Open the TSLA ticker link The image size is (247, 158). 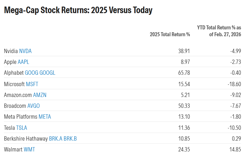pos(22,128)
